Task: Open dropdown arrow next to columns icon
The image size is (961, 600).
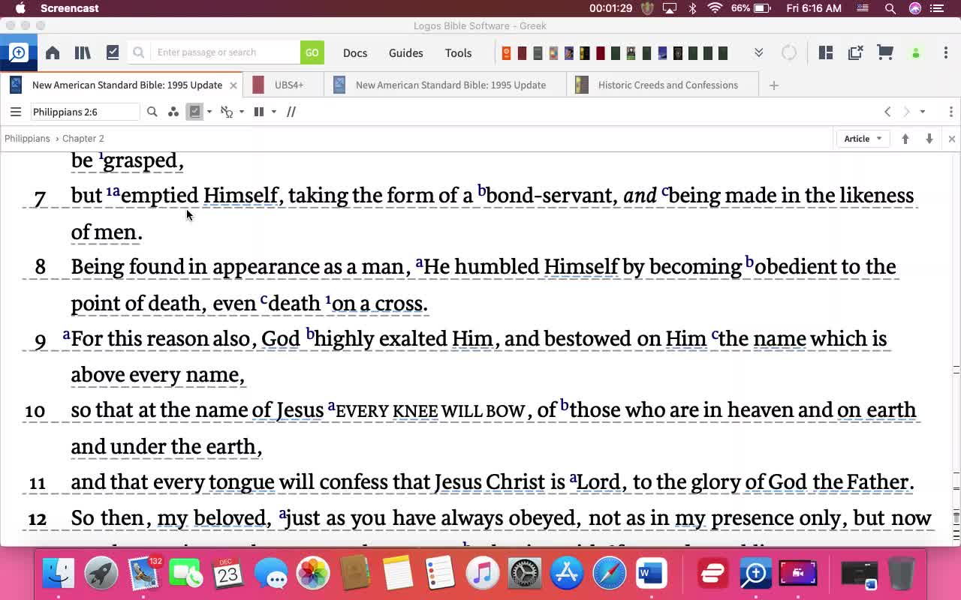Action: 274,112
